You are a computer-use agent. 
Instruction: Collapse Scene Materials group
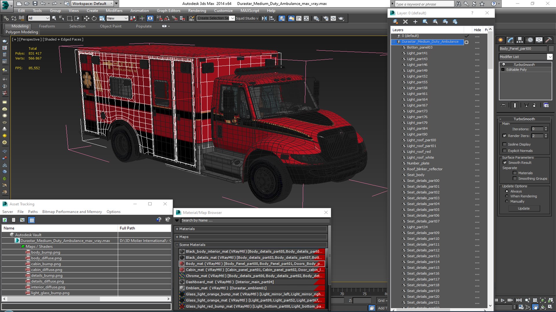pyautogui.click(x=177, y=245)
